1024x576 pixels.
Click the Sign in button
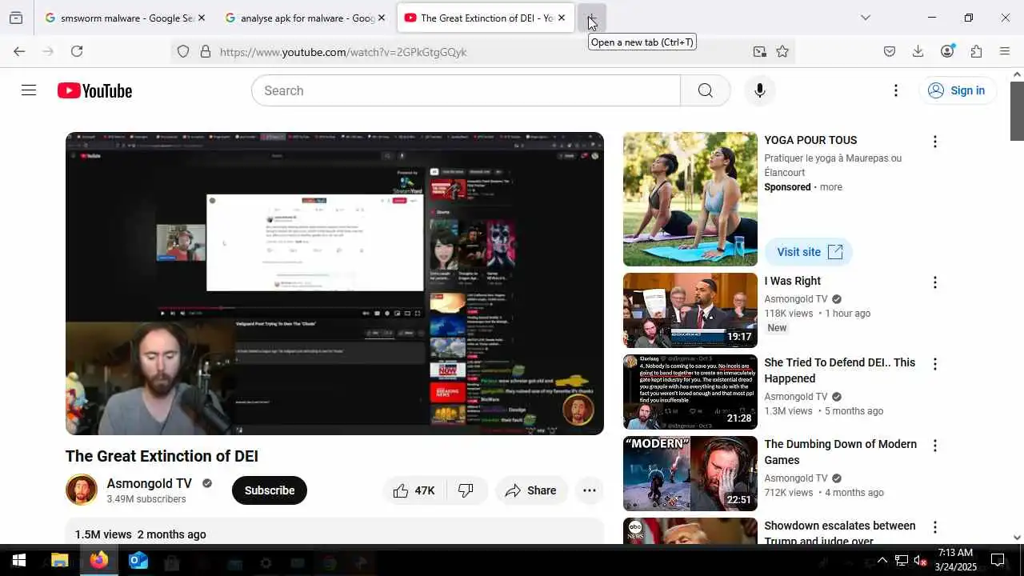pos(957,90)
